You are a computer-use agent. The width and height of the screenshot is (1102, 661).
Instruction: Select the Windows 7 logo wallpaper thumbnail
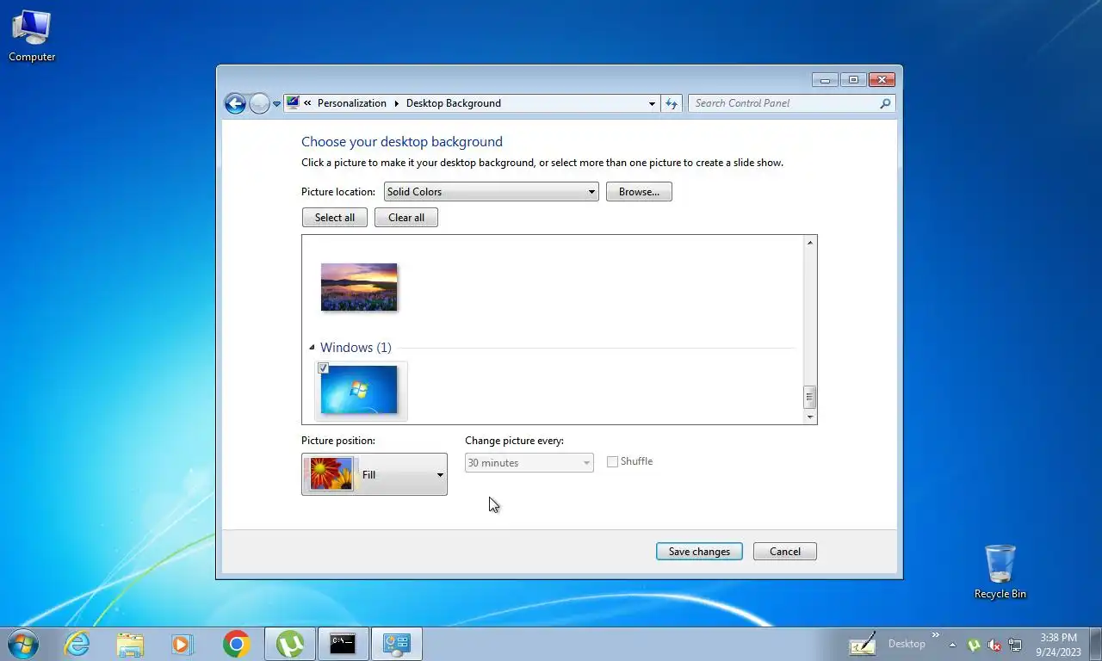[x=359, y=390]
